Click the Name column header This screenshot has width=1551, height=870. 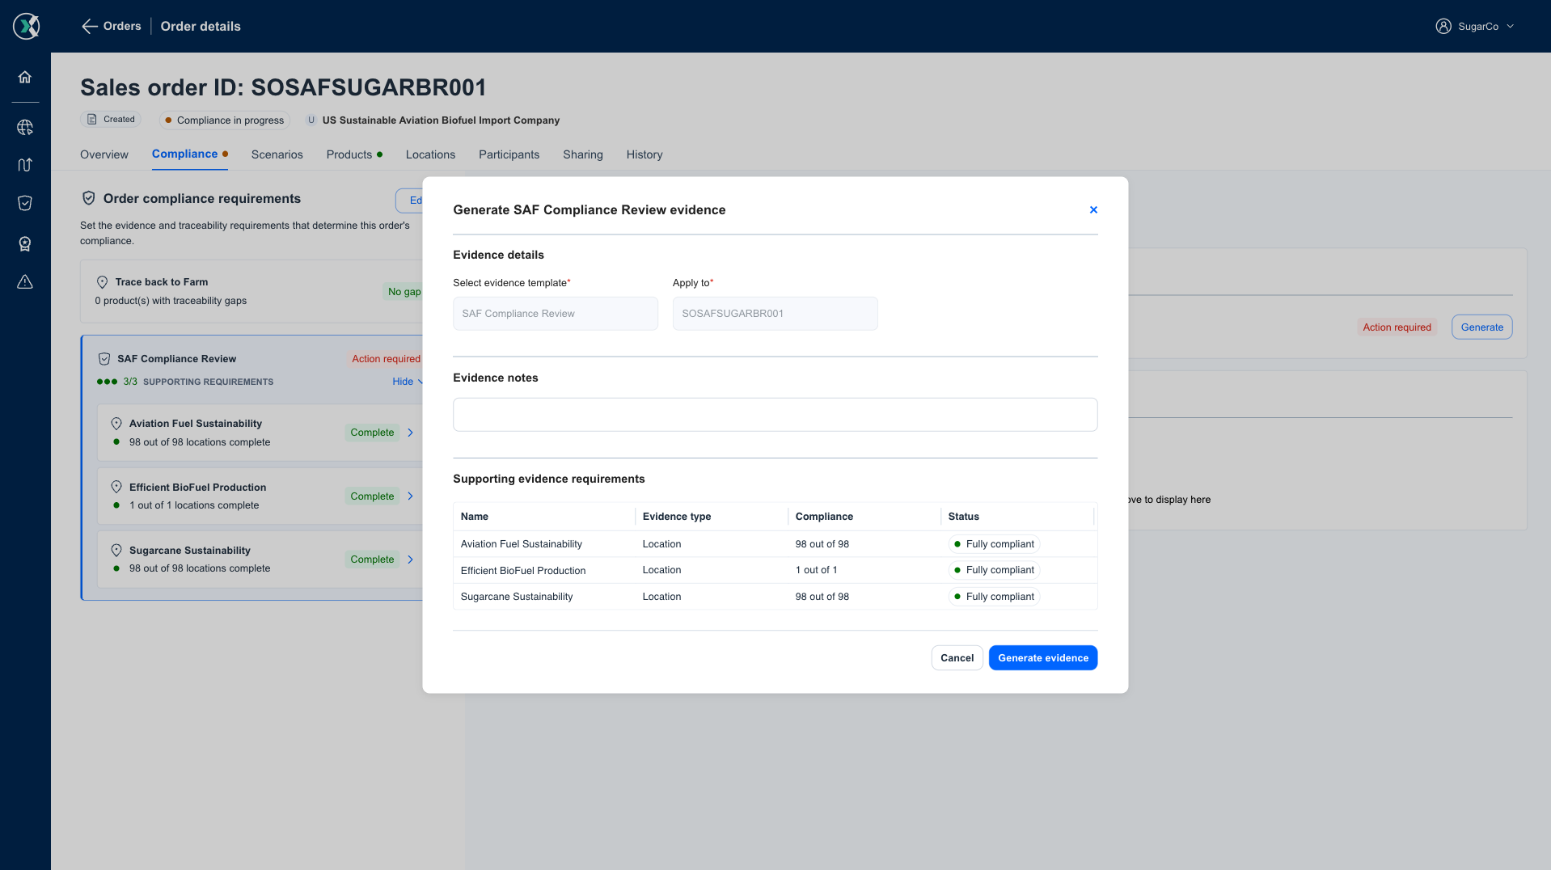coord(475,517)
